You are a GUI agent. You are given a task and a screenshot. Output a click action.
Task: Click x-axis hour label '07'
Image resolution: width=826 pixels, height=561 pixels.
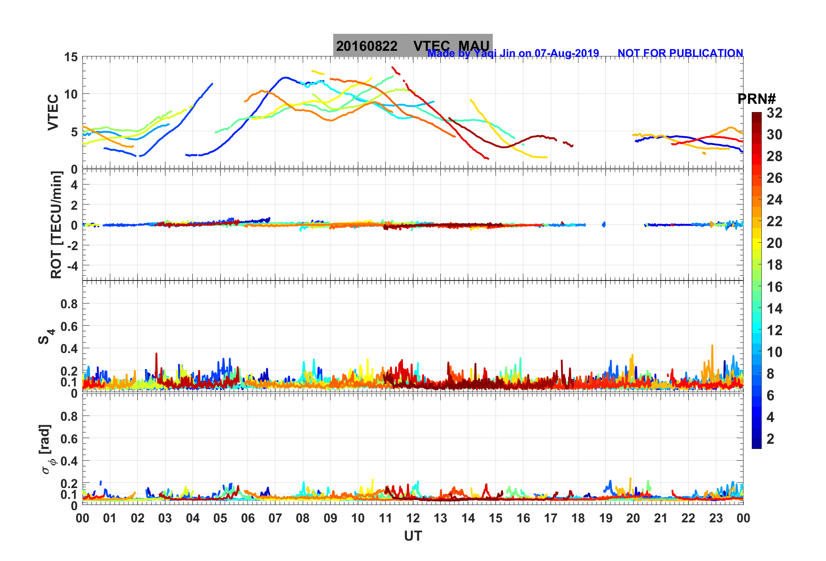[x=275, y=518]
